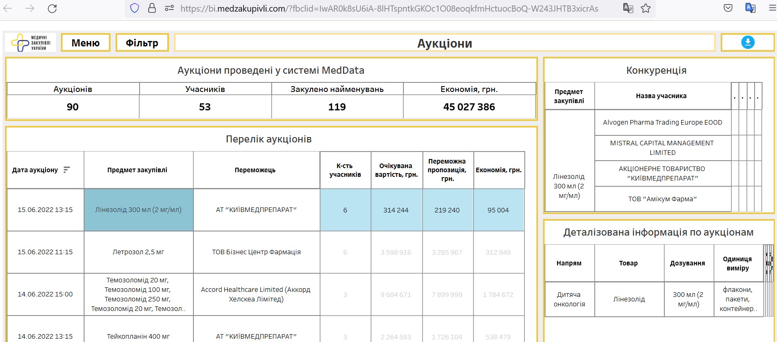Reload the page with refresh icon
This screenshot has width=777, height=342.
[52, 8]
